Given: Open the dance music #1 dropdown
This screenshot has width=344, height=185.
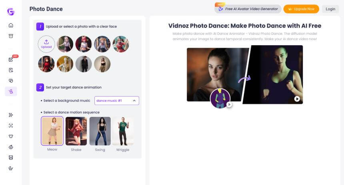Looking at the screenshot, I should (x=116, y=101).
